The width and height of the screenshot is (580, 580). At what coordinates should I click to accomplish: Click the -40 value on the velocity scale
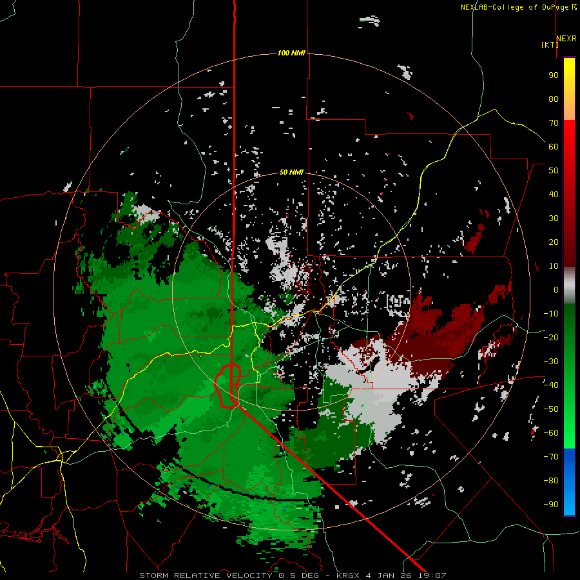pos(551,385)
